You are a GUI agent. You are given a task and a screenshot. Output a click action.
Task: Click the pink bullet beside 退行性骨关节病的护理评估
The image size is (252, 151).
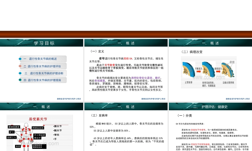[20, 66]
